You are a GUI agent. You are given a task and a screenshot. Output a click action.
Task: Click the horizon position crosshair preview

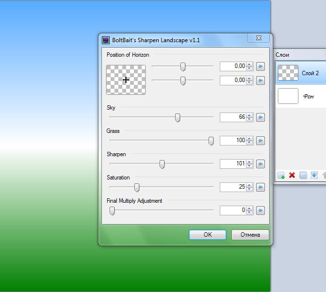(126, 80)
